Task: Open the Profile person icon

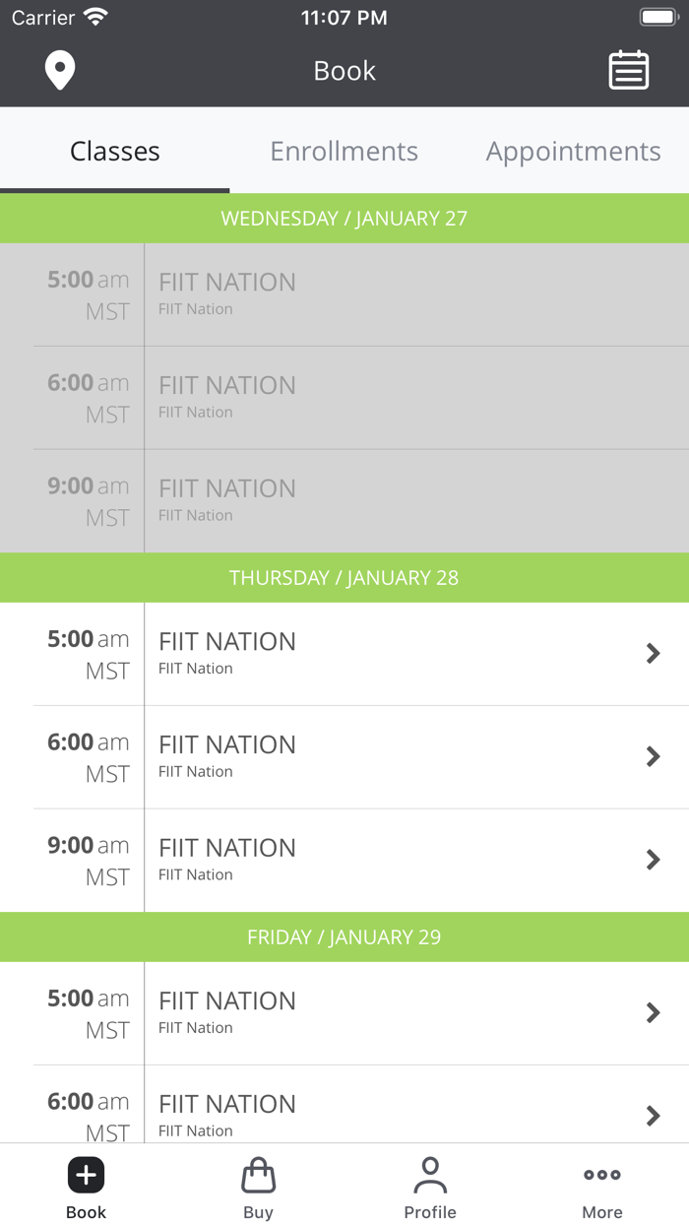Action: pyautogui.click(x=430, y=1174)
